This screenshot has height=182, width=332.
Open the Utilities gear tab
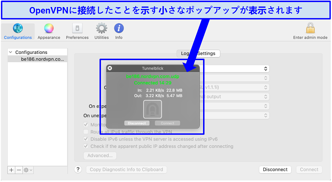pyautogui.click(x=101, y=32)
